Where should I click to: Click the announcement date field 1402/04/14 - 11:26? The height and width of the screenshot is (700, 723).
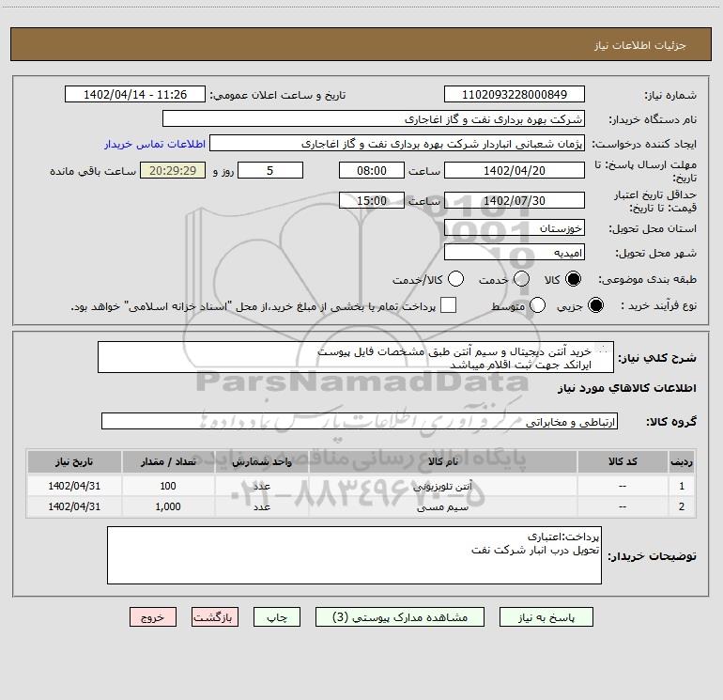[x=135, y=94]
